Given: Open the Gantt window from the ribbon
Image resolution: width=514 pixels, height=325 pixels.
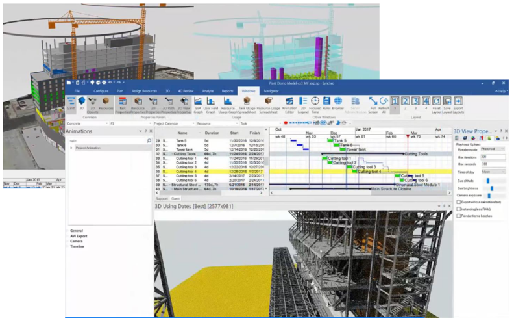Looking at the screenshot, I should point(71,104).
